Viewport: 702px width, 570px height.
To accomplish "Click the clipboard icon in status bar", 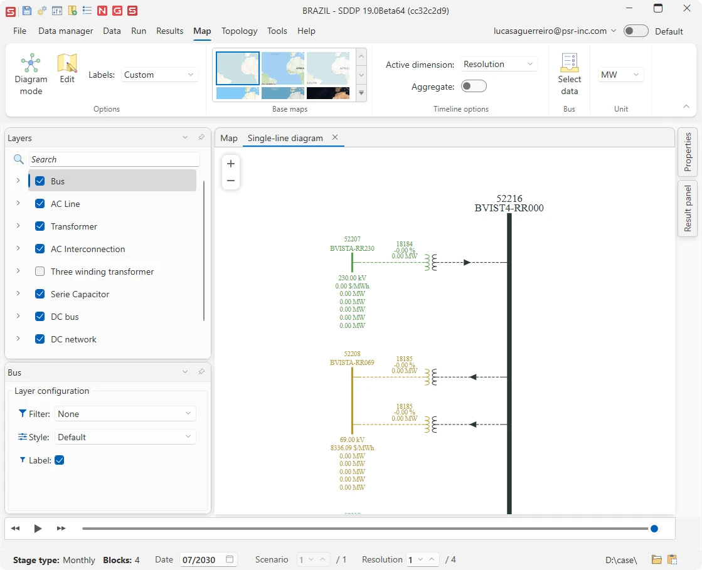I will coord(672,559).
